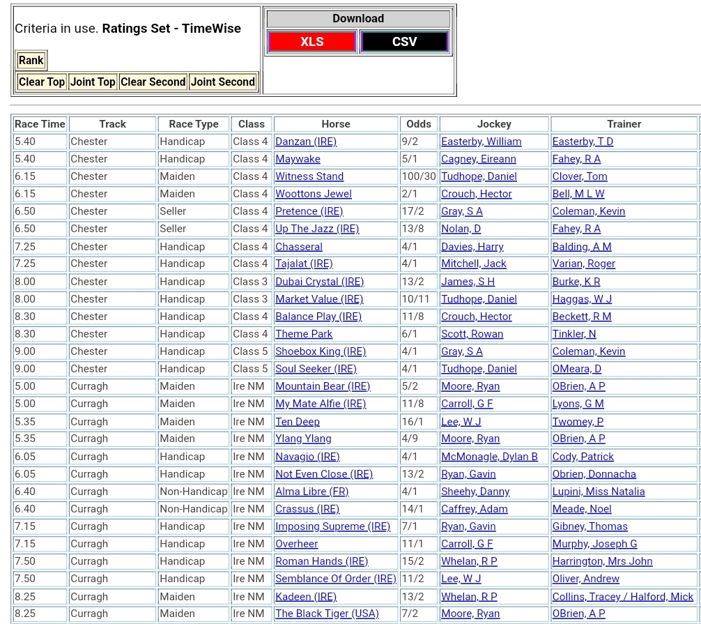This screenshot has height=624, width=701.
Task: View jockey McMonagle, Dylan B
Action: [x=489, y=457]
